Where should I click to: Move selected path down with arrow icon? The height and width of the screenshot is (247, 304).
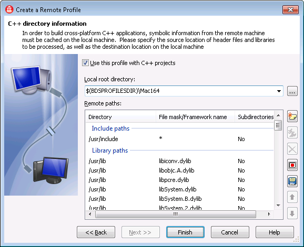point(292,213)
